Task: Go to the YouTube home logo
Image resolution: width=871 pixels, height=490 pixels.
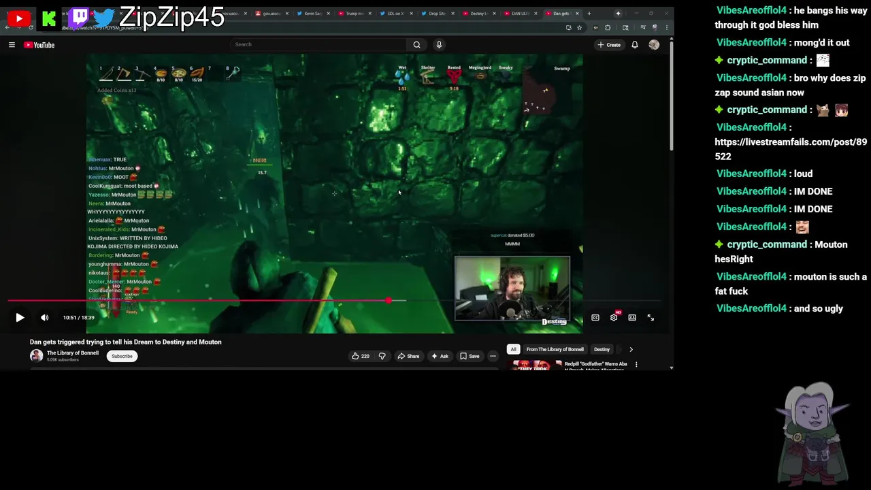Action: (39, 45)
